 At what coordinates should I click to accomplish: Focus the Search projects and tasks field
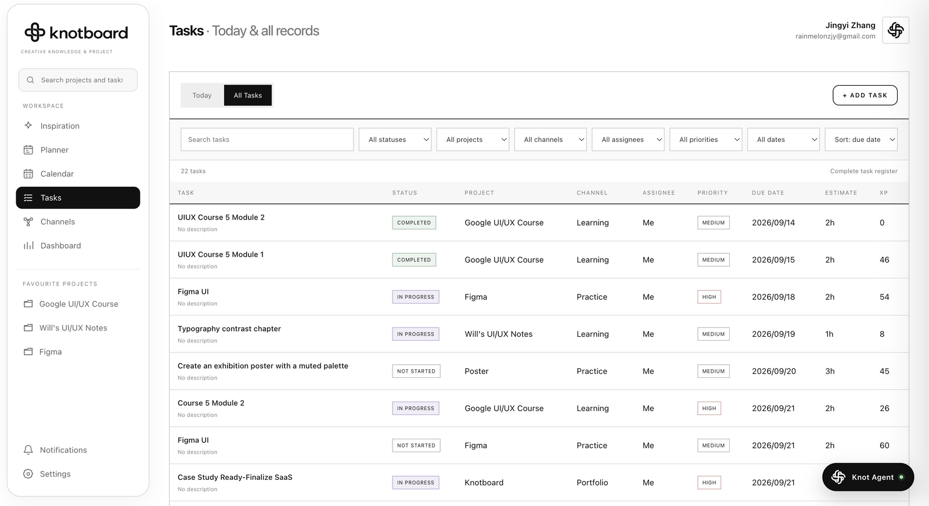pyautogui.click(x=78, y=80)
